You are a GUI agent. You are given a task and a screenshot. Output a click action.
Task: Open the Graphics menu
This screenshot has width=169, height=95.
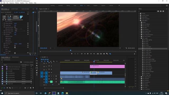[x=22, y=3]
